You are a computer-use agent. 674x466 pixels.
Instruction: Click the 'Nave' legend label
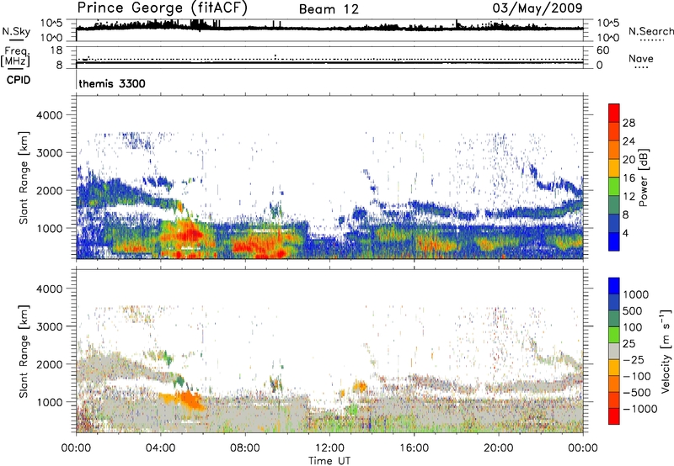[641, 58]
